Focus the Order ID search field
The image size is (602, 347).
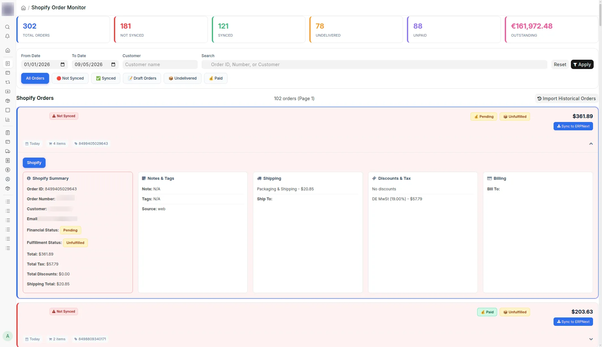coord(374,65)
